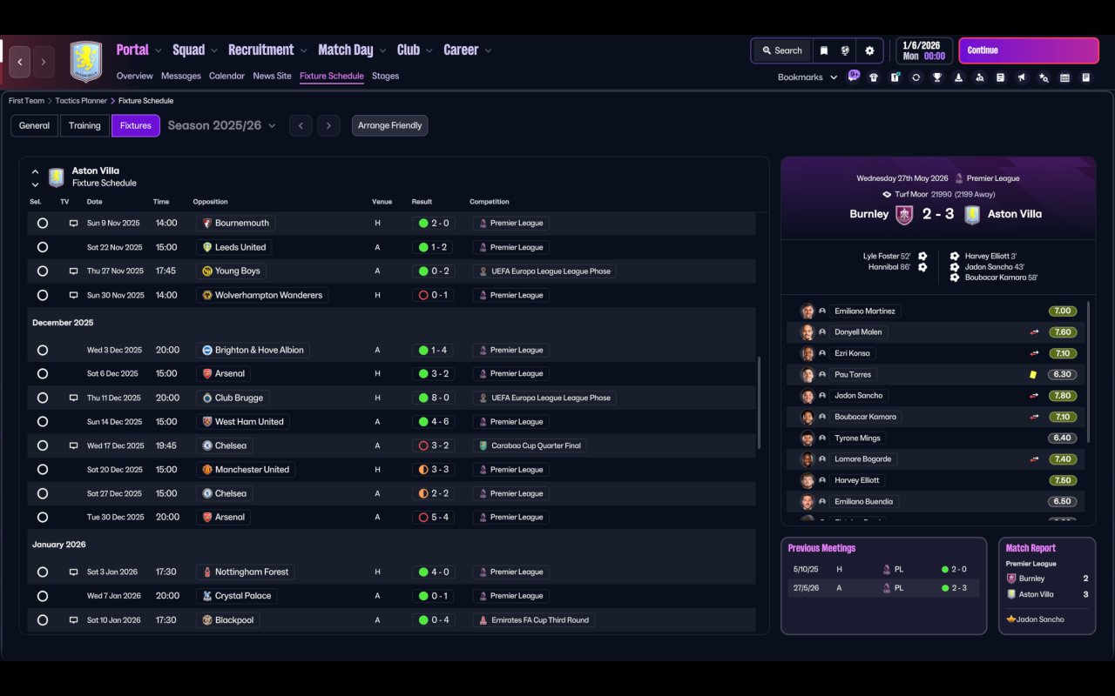
Task: Go back with the header left arrow
Action: [20, 62]
